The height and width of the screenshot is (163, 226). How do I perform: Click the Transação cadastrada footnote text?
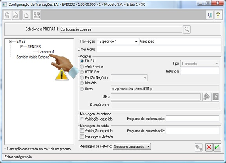[x=38, y=149]
